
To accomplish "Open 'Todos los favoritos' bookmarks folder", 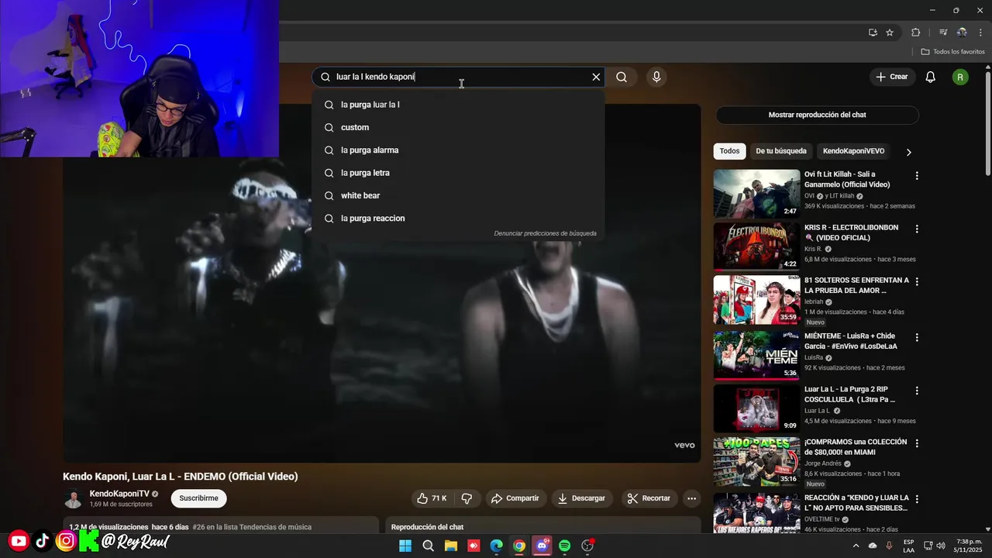I will coord(952,52).
